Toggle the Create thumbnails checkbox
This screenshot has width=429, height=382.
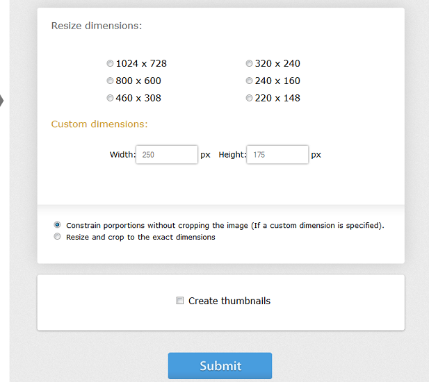tap(180, 301)
